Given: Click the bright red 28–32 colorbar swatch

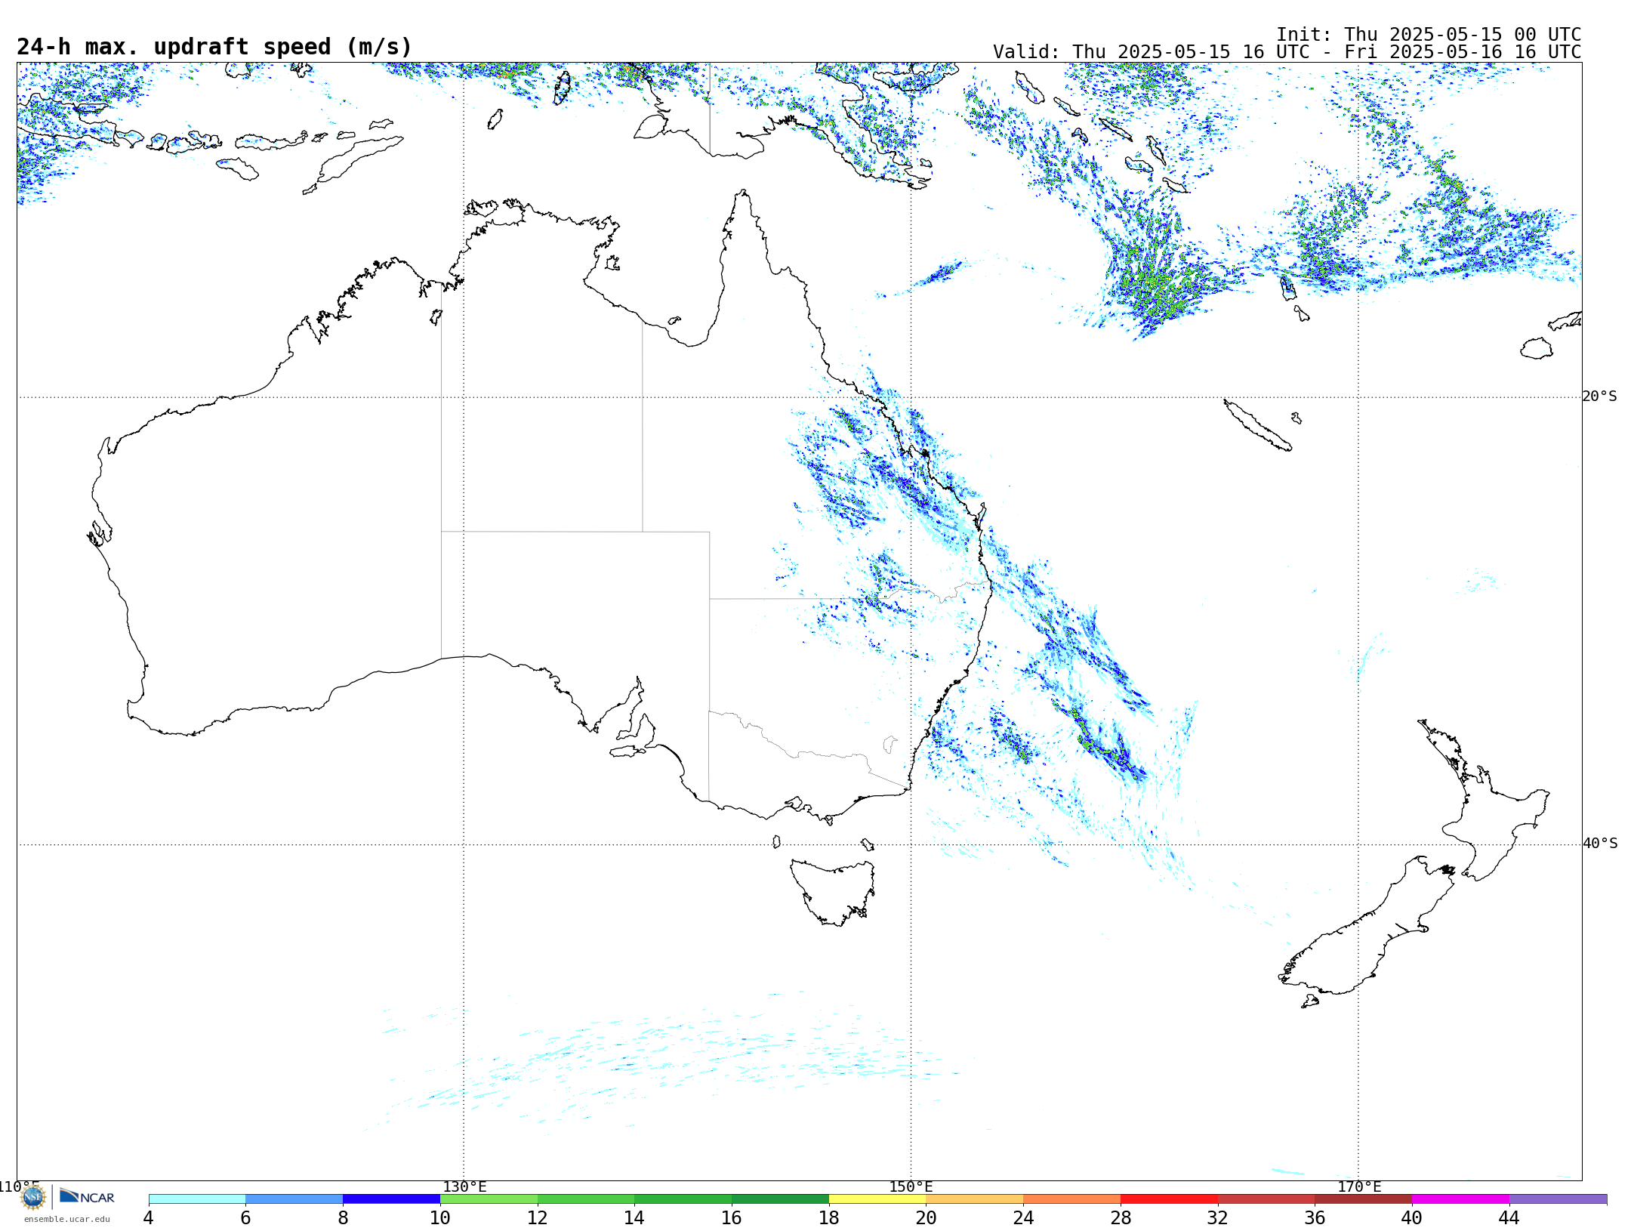Looking at the screenshot, I should (x=1169, y=1199).
